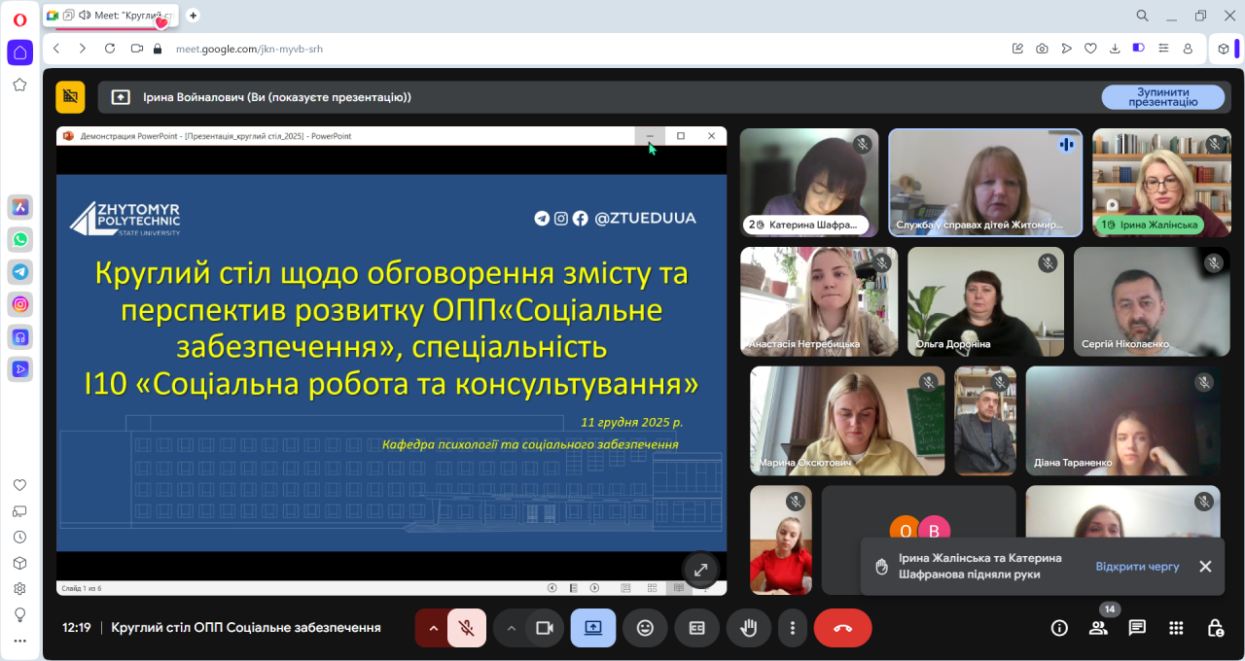Image resolution: width=1245 pixels, height=661 pixels.
Task: Click the Відкрити чергу link
Action: tap(1137, 566)
